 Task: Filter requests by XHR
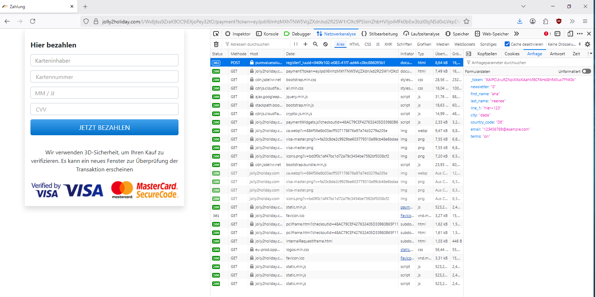(388, 44)
